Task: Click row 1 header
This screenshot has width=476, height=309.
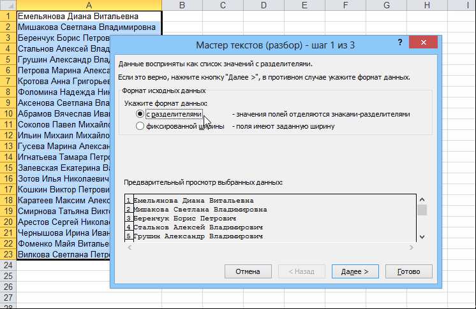Action: pos(8,16)
